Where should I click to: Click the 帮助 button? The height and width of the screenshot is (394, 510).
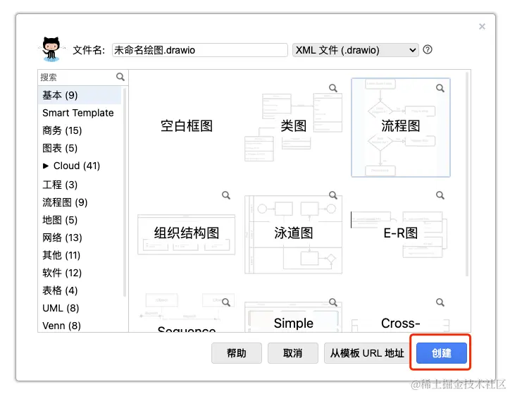pos(237,353)
